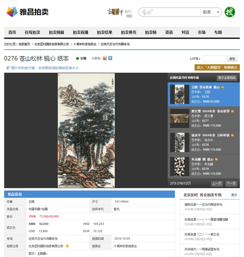244x257 pixels.
Task: Open the 拍卖黄页 menu item
Action: (x=129, y=32)
